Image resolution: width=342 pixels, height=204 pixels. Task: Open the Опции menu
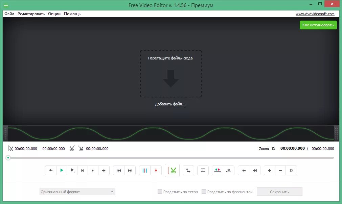[x=54, y=14]
